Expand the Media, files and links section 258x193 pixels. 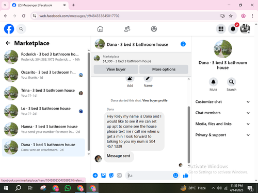222,124
